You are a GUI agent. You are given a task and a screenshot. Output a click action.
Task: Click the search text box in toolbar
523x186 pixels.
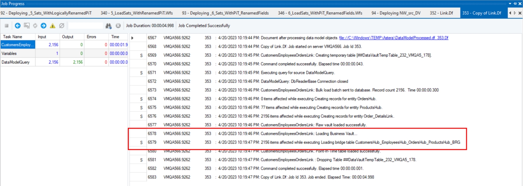86,26
